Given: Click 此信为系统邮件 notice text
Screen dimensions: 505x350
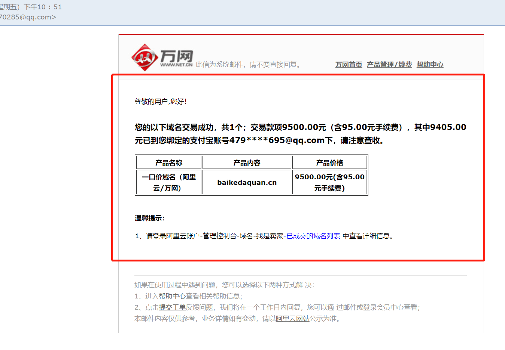Looking at the screenshot, I should tap(248, 65).
